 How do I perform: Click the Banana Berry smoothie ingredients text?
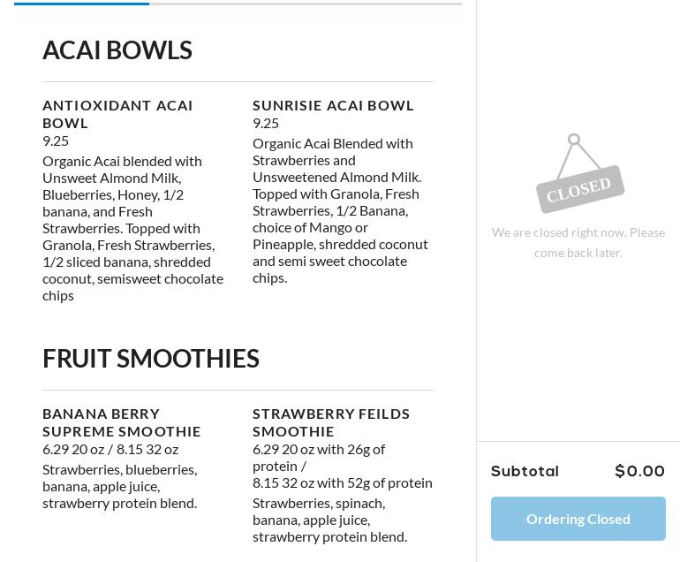[x=120, y=486]
